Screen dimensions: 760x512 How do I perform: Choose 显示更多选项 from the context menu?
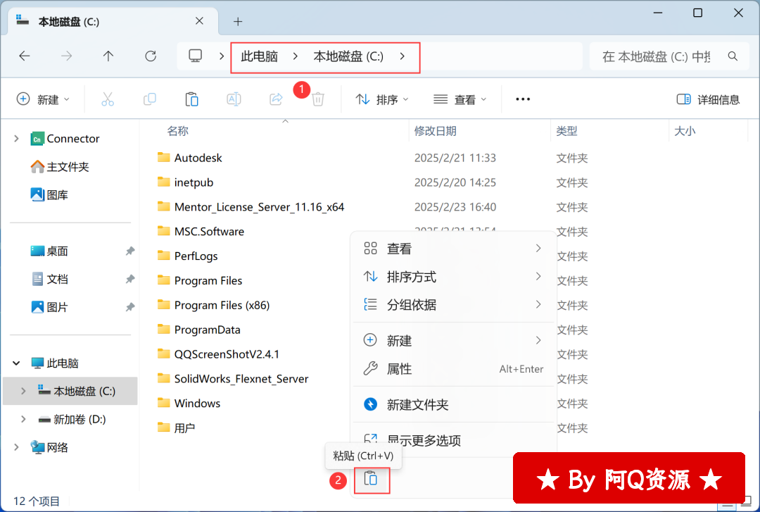(453, 440)
